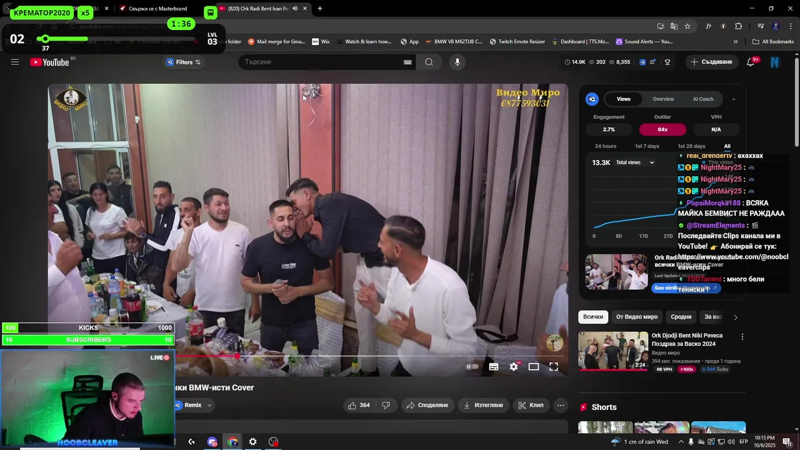
Task: Click the Споделяне button
Action: point(427,405)
